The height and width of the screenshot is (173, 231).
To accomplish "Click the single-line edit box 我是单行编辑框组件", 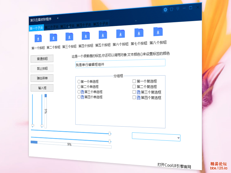I will pos(120,63).
